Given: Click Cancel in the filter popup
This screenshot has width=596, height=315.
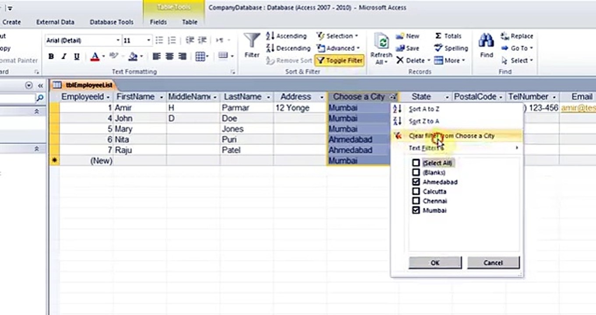Looking at the screenshot, I should [x=493, y=262].
